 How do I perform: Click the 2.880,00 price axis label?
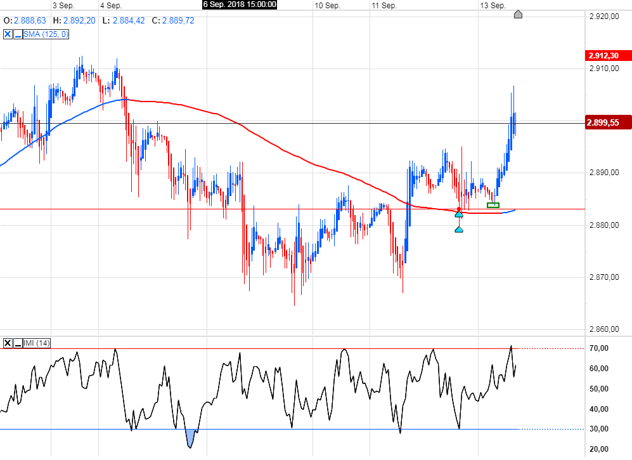click(603, 225)
